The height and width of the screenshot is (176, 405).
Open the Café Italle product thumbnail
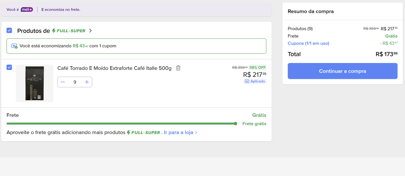pyautogui.click(x=35, y=83)
